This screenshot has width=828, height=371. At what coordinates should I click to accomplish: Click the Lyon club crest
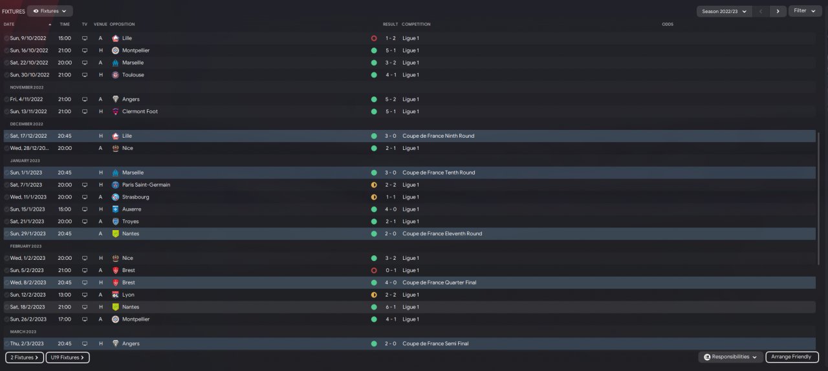pyautogui.click(x=115, y=295)
